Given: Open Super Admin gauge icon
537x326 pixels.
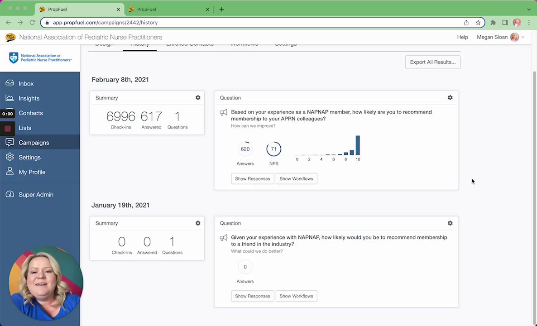Looking at the screenshot, I should [x=10, y=194].
